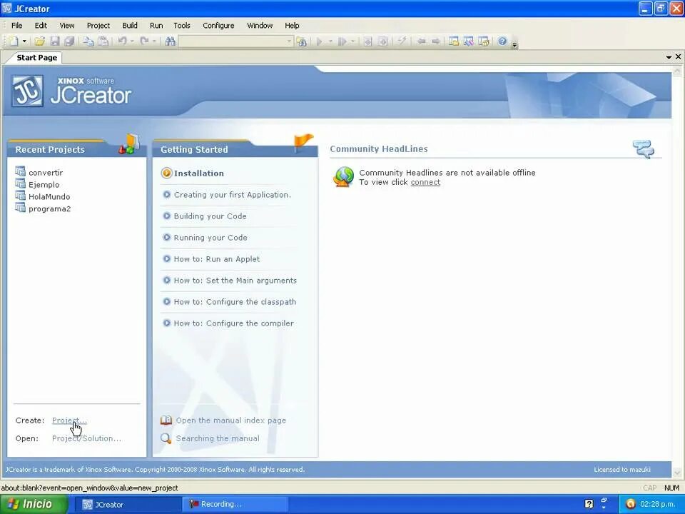
Task: Click the Copy toolbar icon
Action: click(x=88, y=41)
